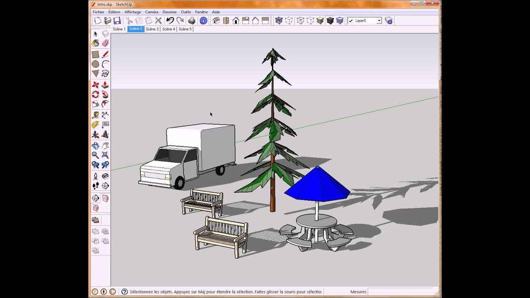This screenshot has width=530, height=298.
Task: Select the Polygon triangle tool
Action: [95, 74]
